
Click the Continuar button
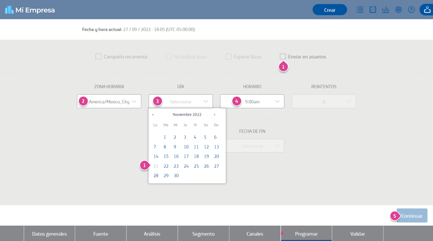(412, 216)
